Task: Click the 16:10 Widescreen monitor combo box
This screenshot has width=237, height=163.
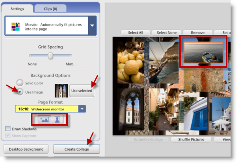Action: pyautogui.click(x=51, y=109)
